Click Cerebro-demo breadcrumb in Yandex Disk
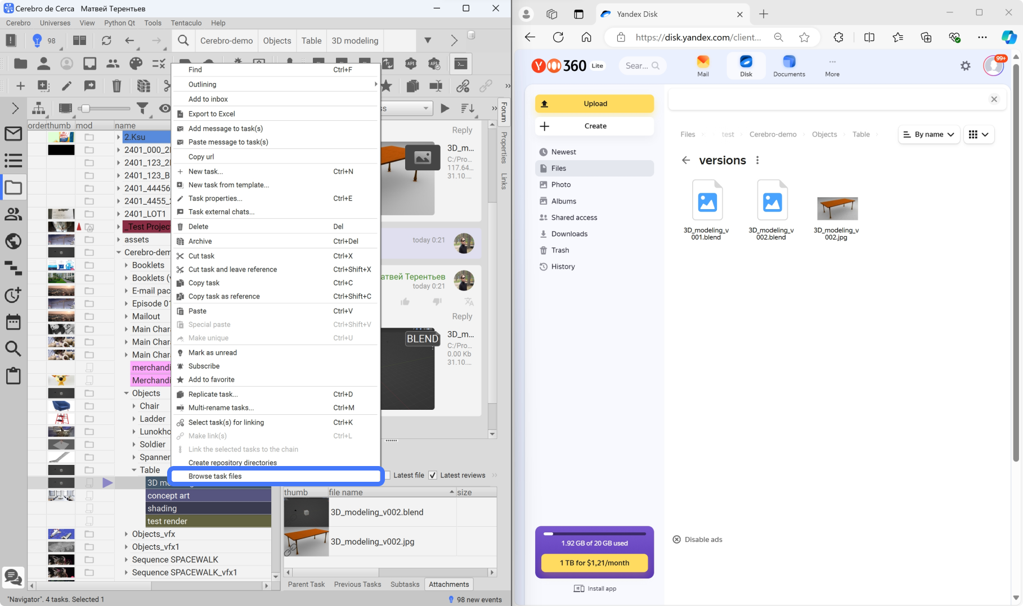Viewport: 1023px width, 606px height. tap(773, 134)
